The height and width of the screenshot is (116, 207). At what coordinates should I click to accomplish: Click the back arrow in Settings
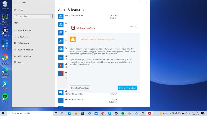(x=15, y=2)
